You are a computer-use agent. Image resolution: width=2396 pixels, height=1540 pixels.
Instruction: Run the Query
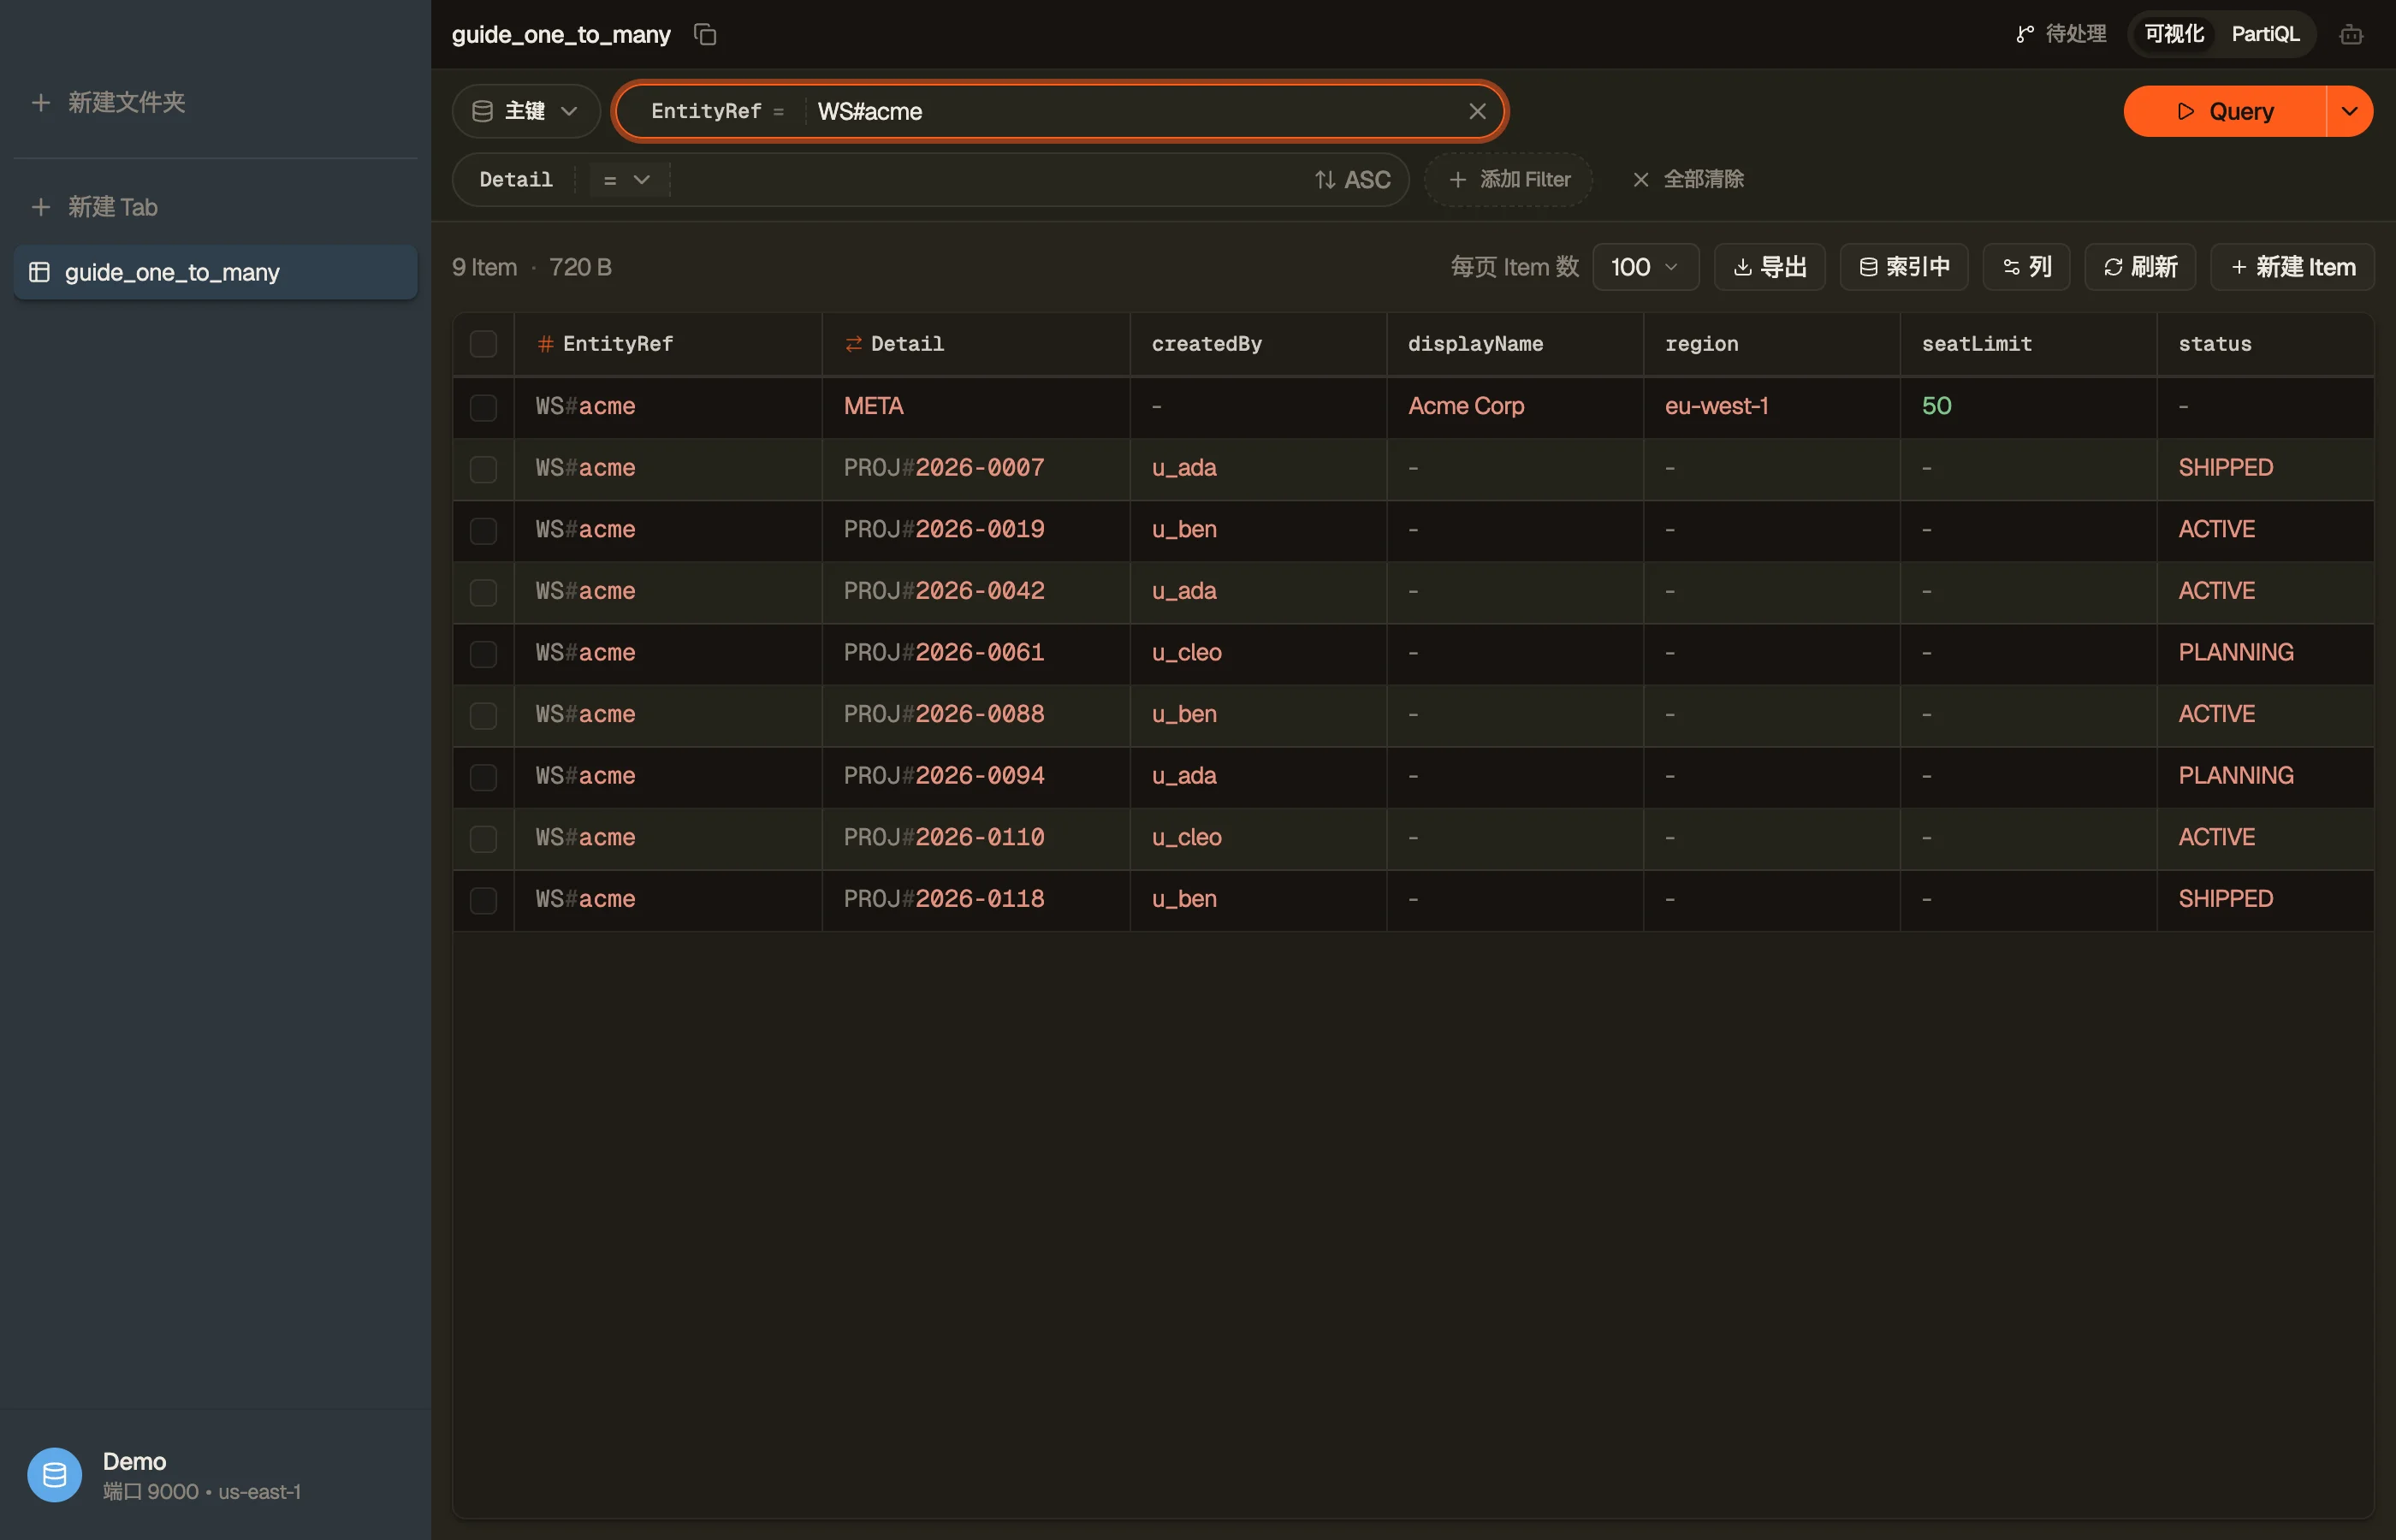click(2224, 111)
